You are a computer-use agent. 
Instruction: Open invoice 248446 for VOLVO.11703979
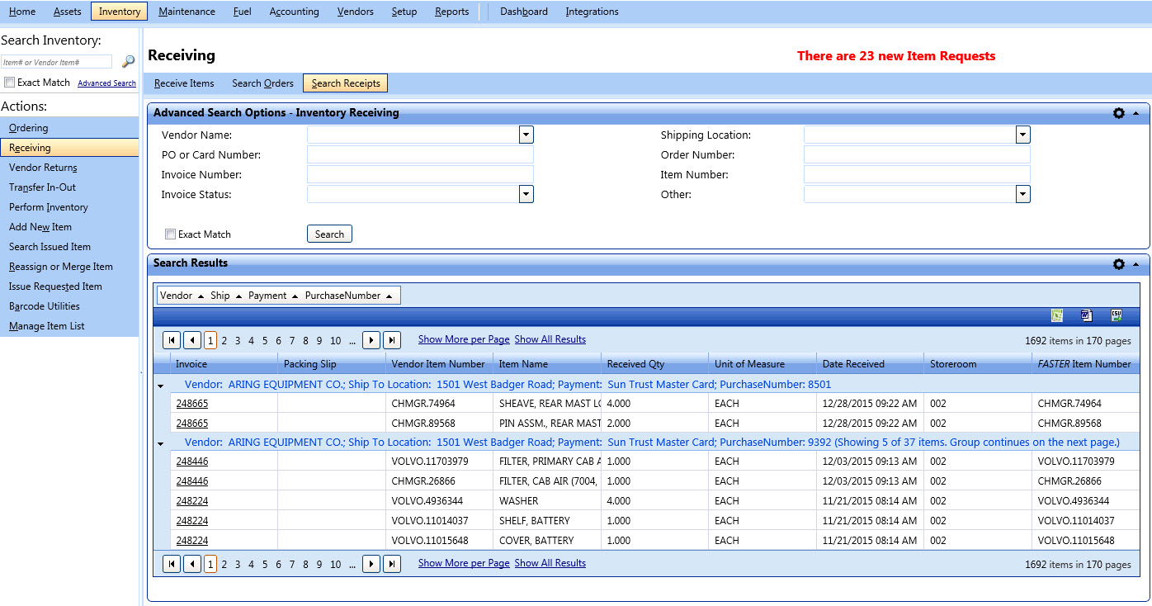click(192, 462)
